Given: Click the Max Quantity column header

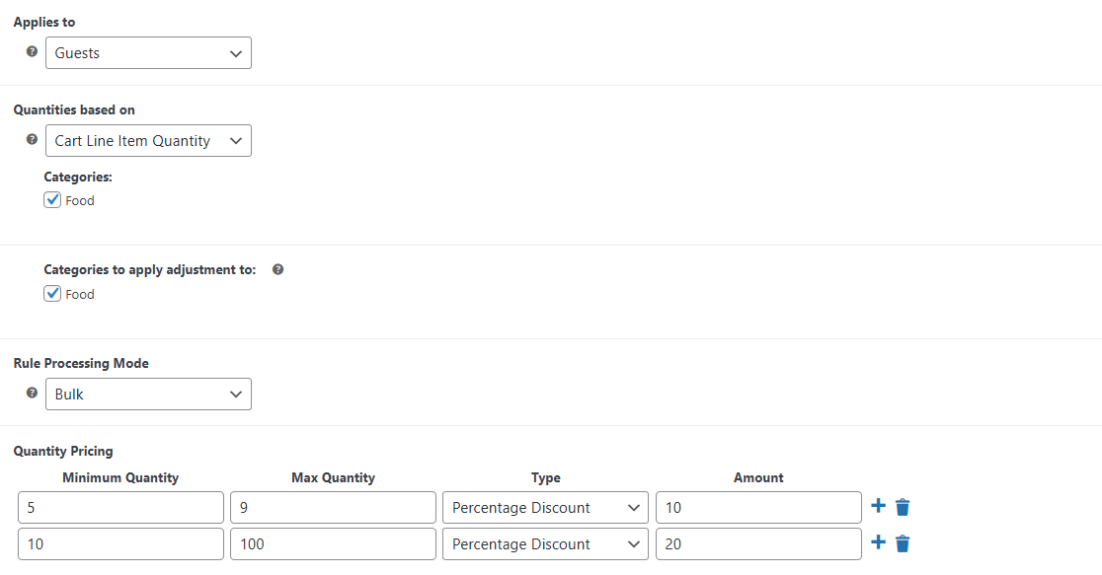Looking at the screenshot, I should (x=333, y=477).
